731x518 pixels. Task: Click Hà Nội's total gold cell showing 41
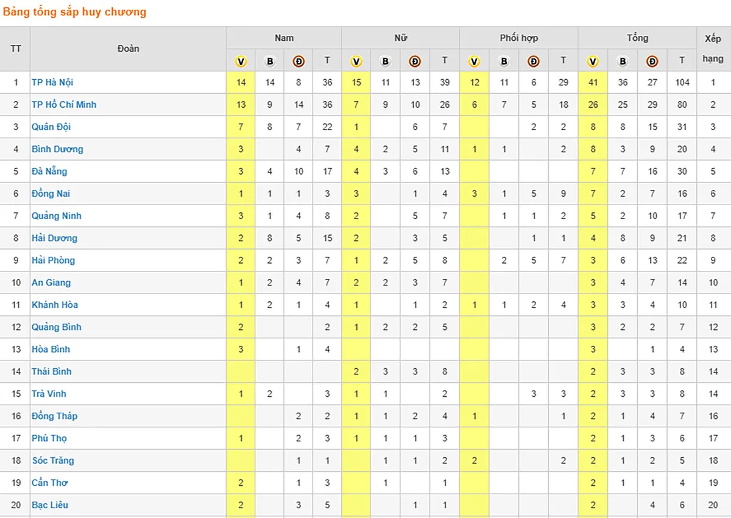(593, 82)
